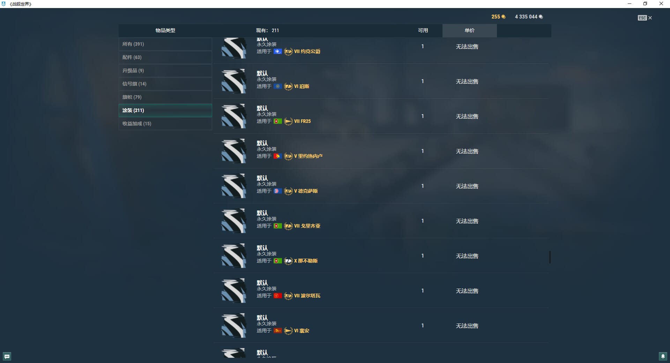The image size is (670, 363).
Task: Switch to the 信号旗 (14) category
Action: click(165, 84)
